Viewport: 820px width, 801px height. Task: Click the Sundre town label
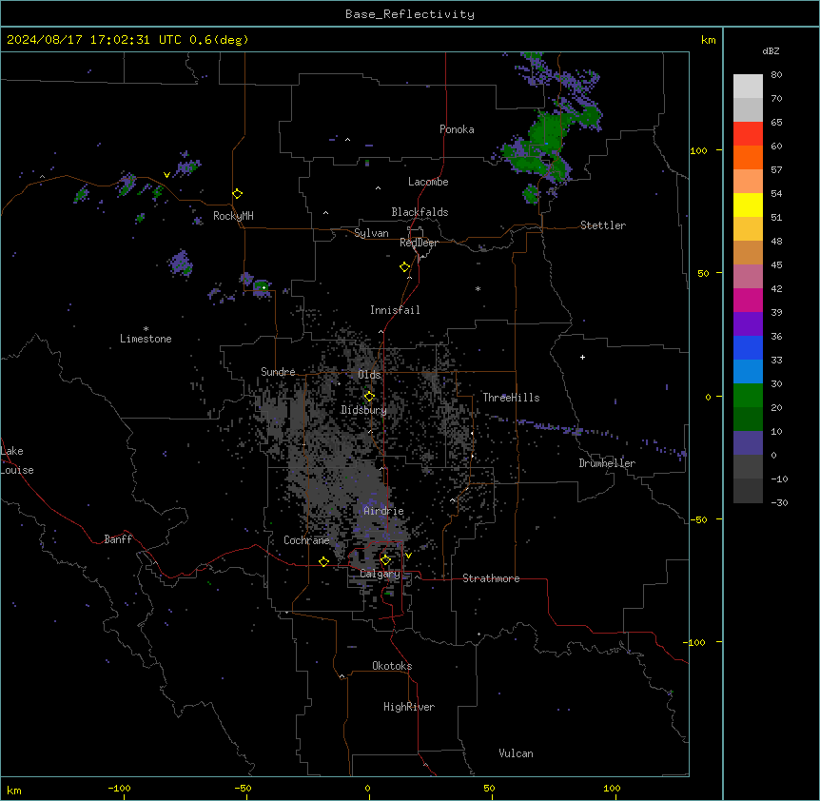(x=278, y=372)
